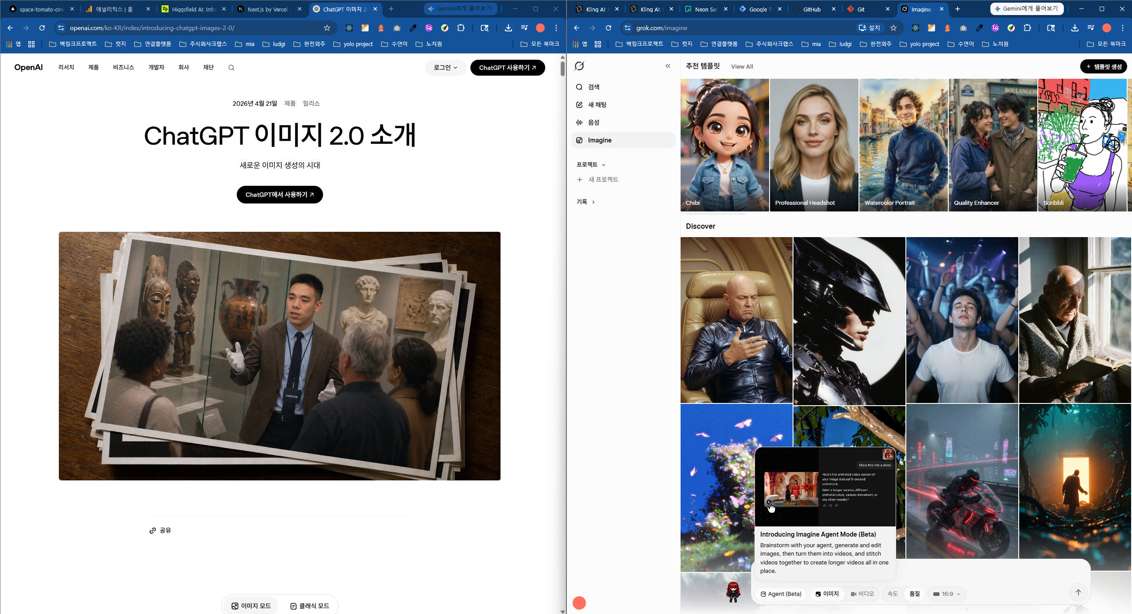Click the 공유 share link

pos(160,530)
